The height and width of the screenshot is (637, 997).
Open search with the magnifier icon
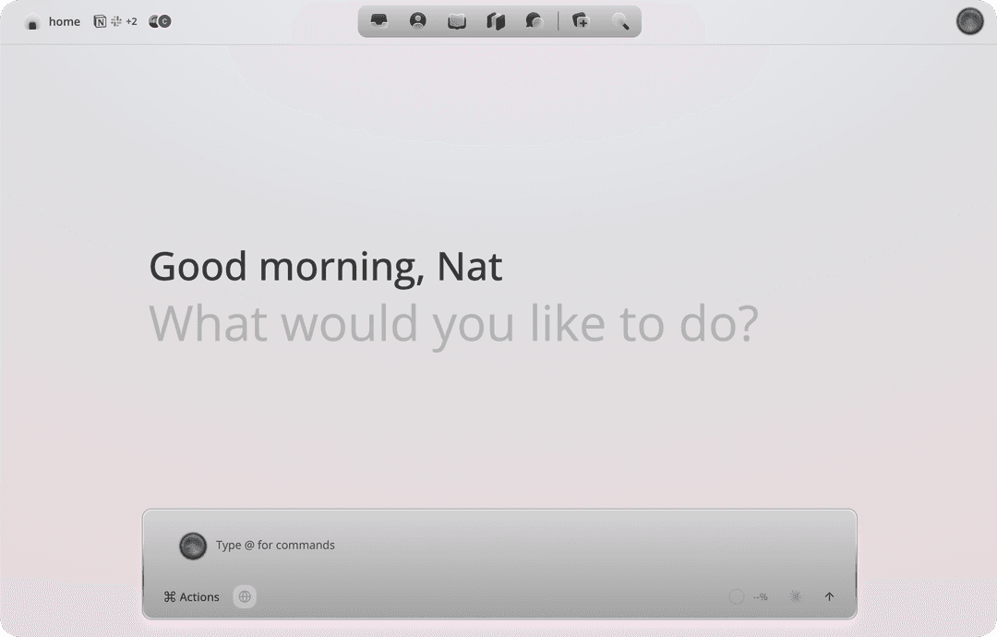coord(621,20)
